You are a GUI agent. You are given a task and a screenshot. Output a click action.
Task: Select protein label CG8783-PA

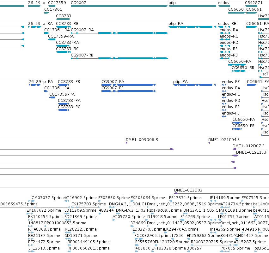pos(69,101)
